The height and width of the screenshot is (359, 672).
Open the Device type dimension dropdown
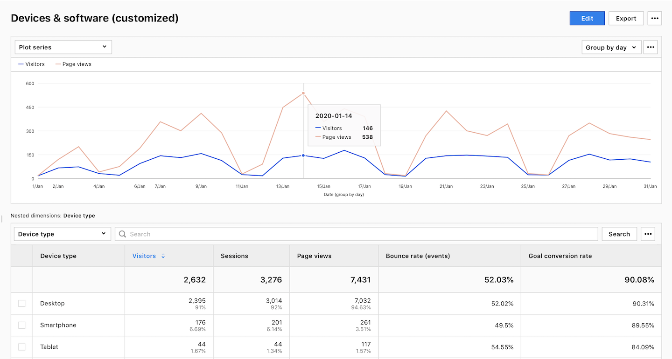tap(63, 234)
